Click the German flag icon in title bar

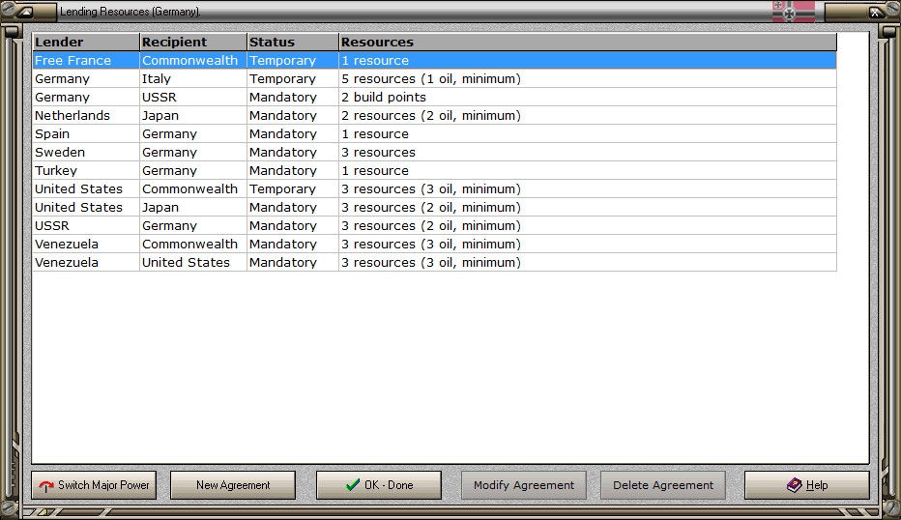click(793, 11)
